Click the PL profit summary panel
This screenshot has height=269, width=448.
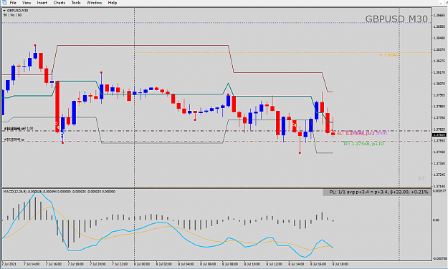pos(377,192)
